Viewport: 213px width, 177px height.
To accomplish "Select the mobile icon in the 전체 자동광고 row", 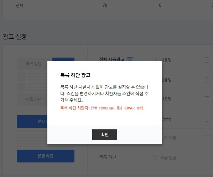I will pos(207,60).
